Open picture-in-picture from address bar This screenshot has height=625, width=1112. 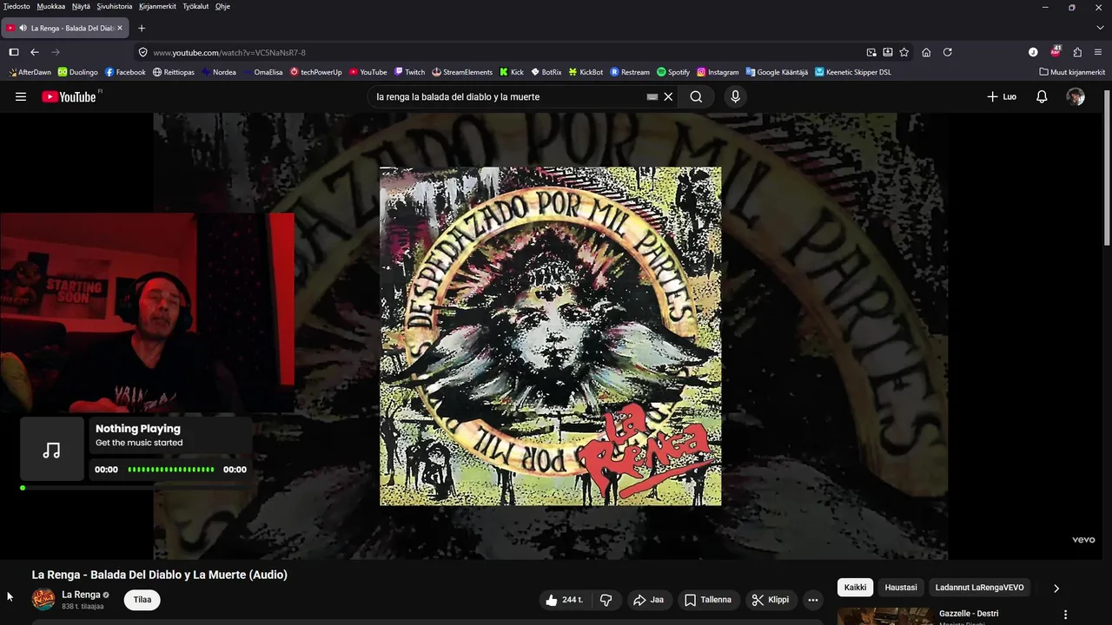[871, 52]
